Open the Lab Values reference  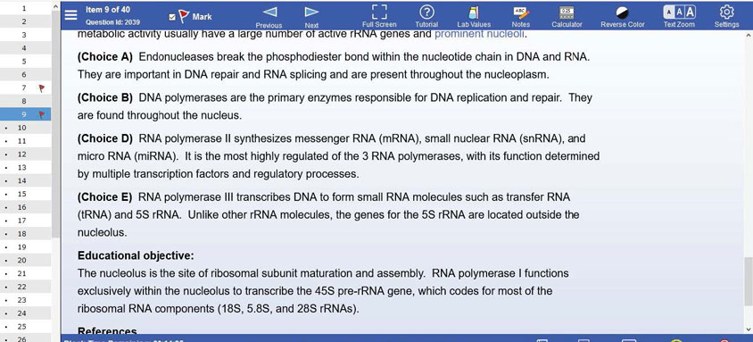click(x=474, y=16)
